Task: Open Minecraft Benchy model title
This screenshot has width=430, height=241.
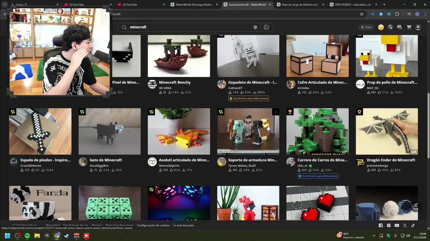Action: point(175,82)
